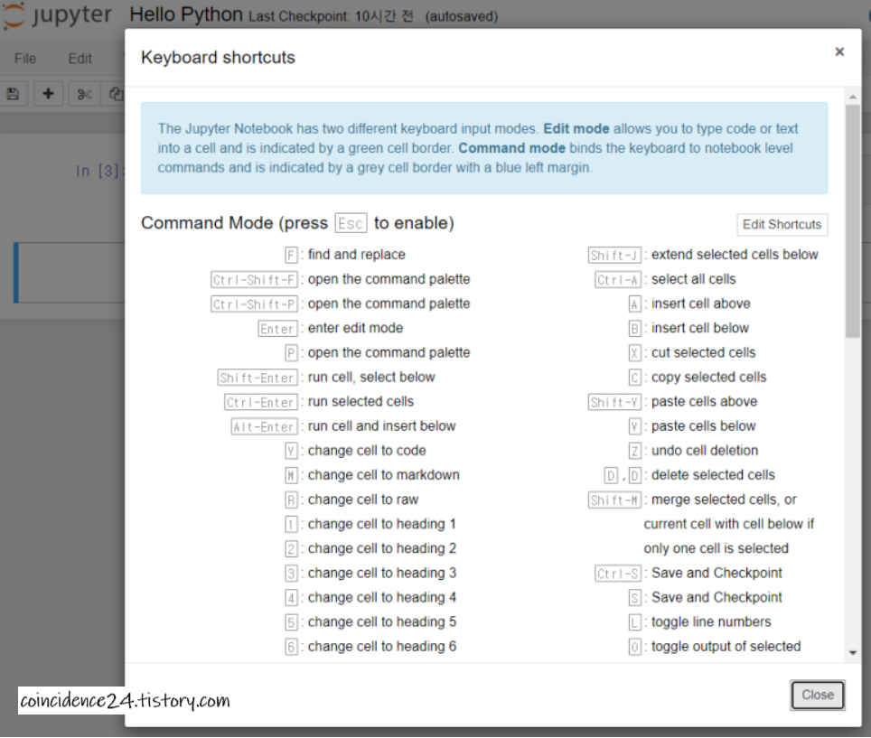The width and height of the screenshot is (871, 738).
Task: Click 'cut selected cells' entry
Action: pos(704,352)
